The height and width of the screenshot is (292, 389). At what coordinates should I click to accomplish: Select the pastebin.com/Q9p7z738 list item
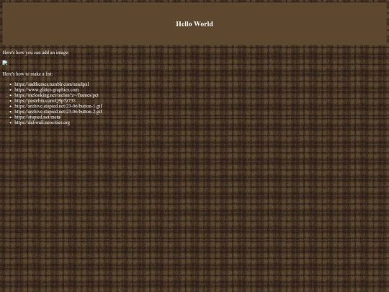pos(45,100)
